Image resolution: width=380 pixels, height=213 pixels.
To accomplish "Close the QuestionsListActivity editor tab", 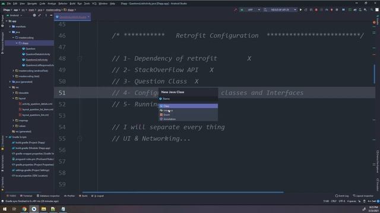I will tap(88, 17).
